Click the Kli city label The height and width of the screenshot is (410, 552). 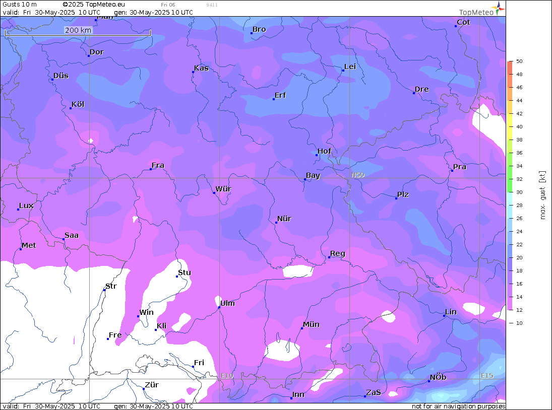162,326
